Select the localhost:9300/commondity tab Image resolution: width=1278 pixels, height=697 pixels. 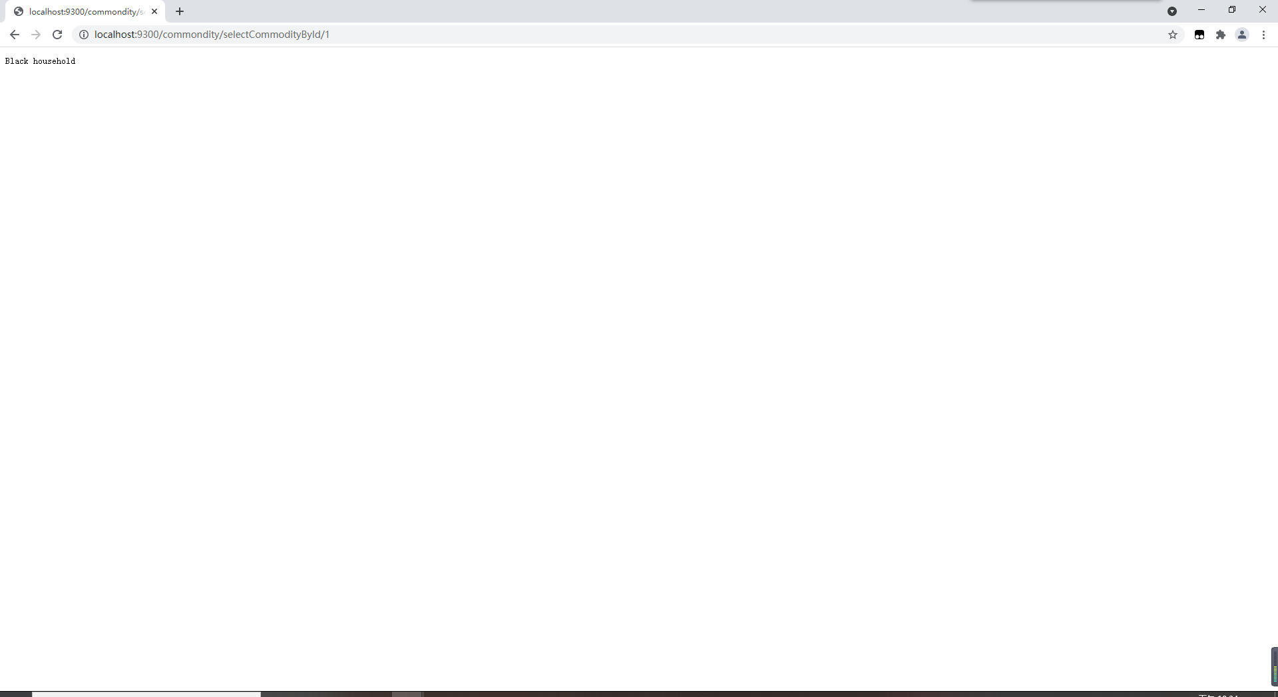pyautogui.click(x=85, y=11)
